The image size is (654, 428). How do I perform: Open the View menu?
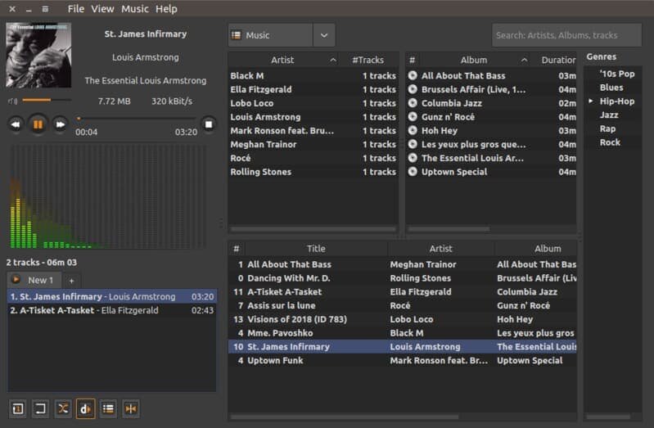pos(102,9)
